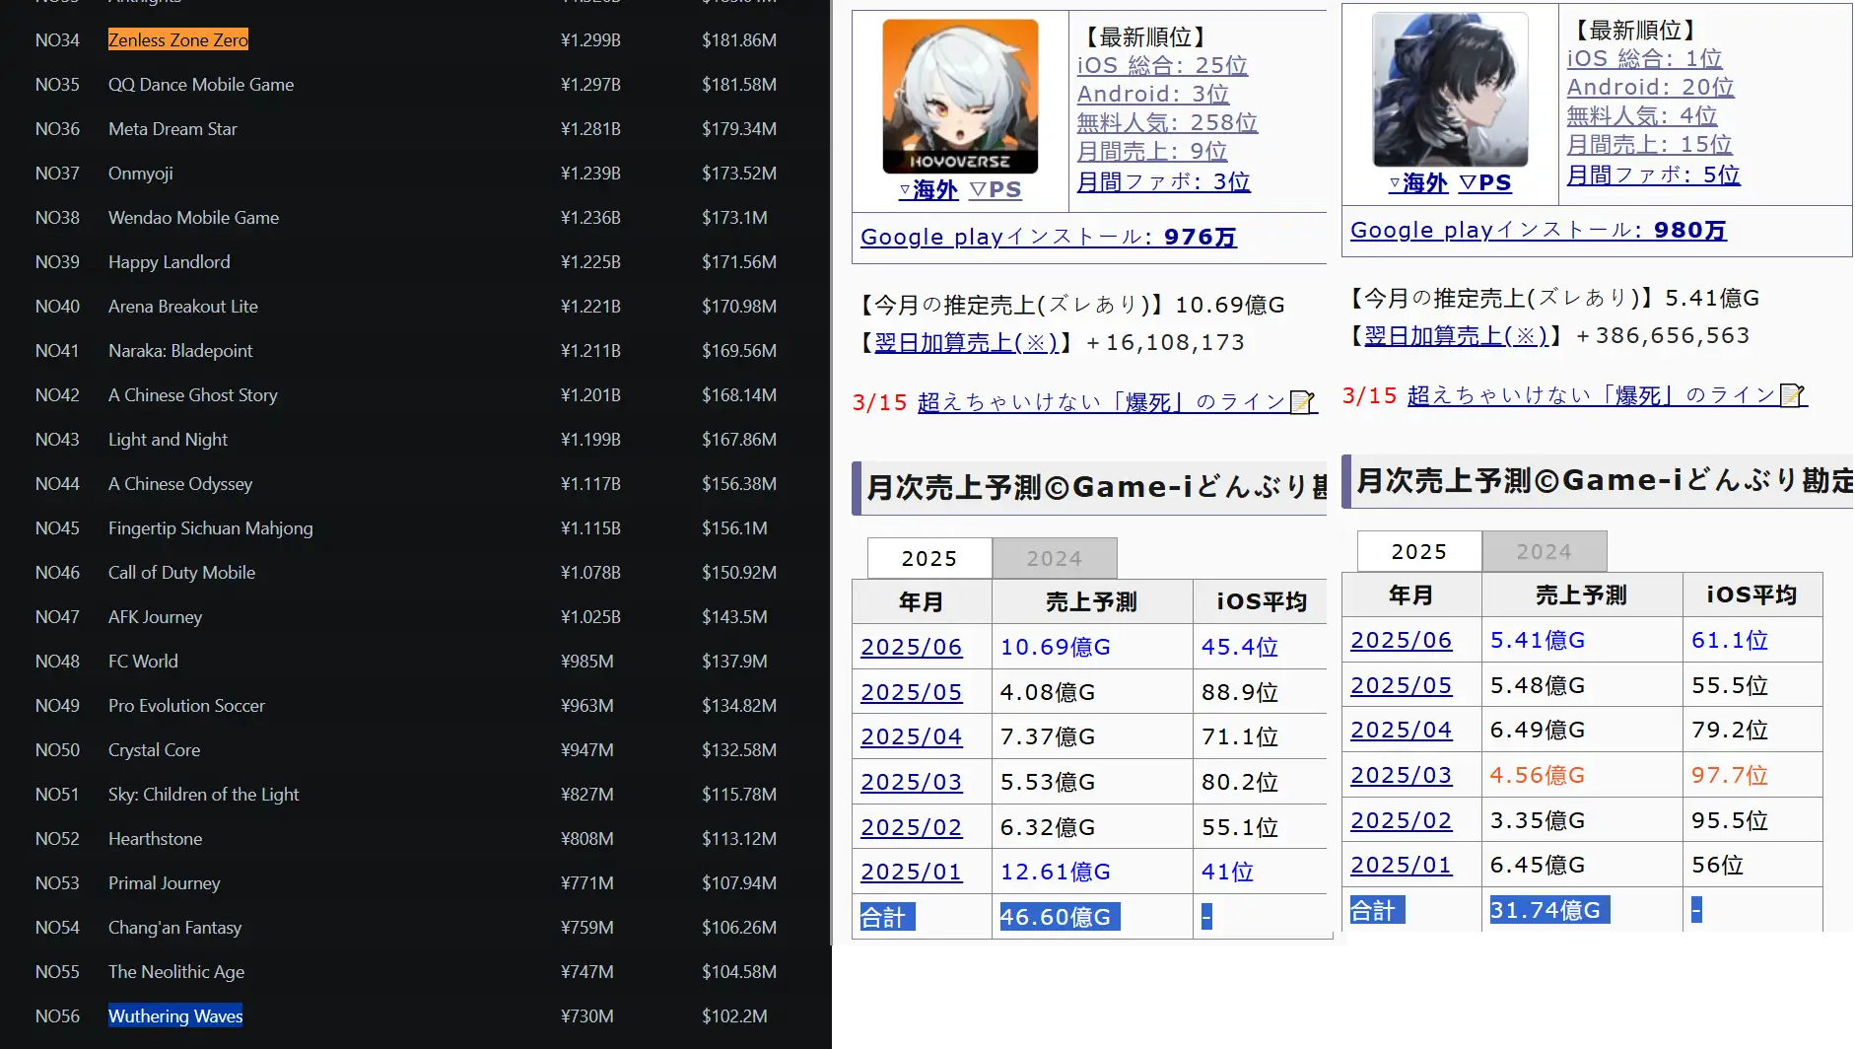Image resolution: width=1855 pixels, height=1049 pixels.
Task: Open 2025/06 link in left table
Action: tap(911, 647)
